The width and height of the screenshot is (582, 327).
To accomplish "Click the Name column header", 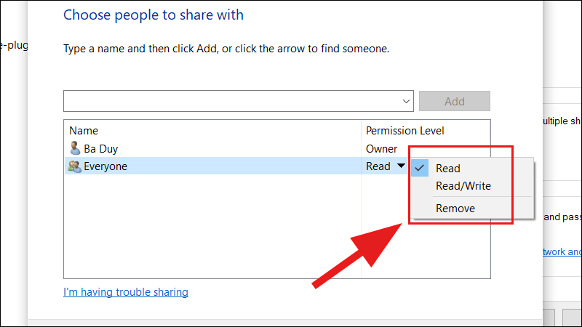I will click(83, 131).
